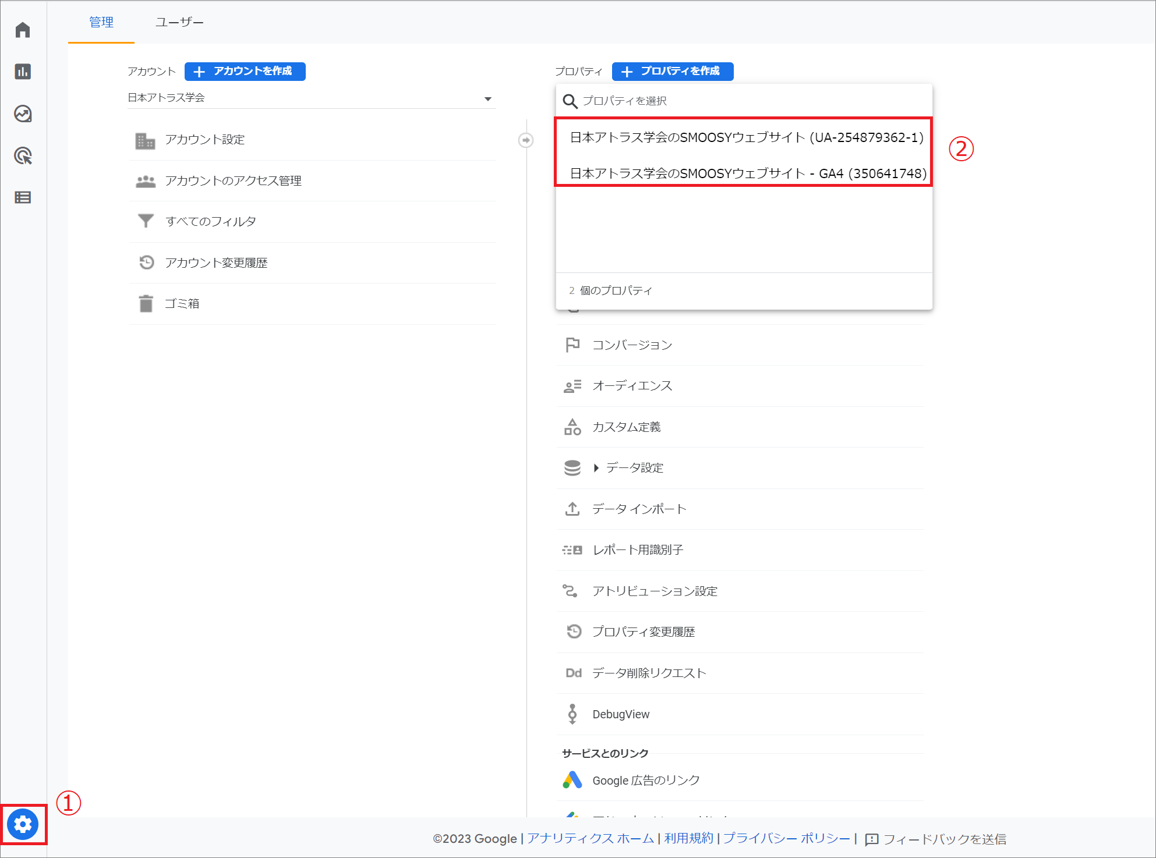
Task: Open the Explore icon in sidebar
Action: click(23, 114)
